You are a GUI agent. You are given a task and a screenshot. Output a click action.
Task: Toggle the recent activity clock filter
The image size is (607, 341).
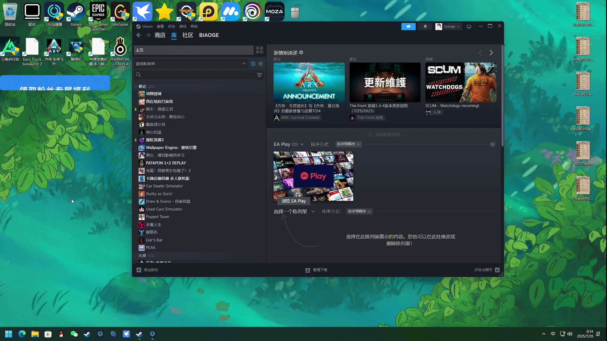click(x=253, y=64)
